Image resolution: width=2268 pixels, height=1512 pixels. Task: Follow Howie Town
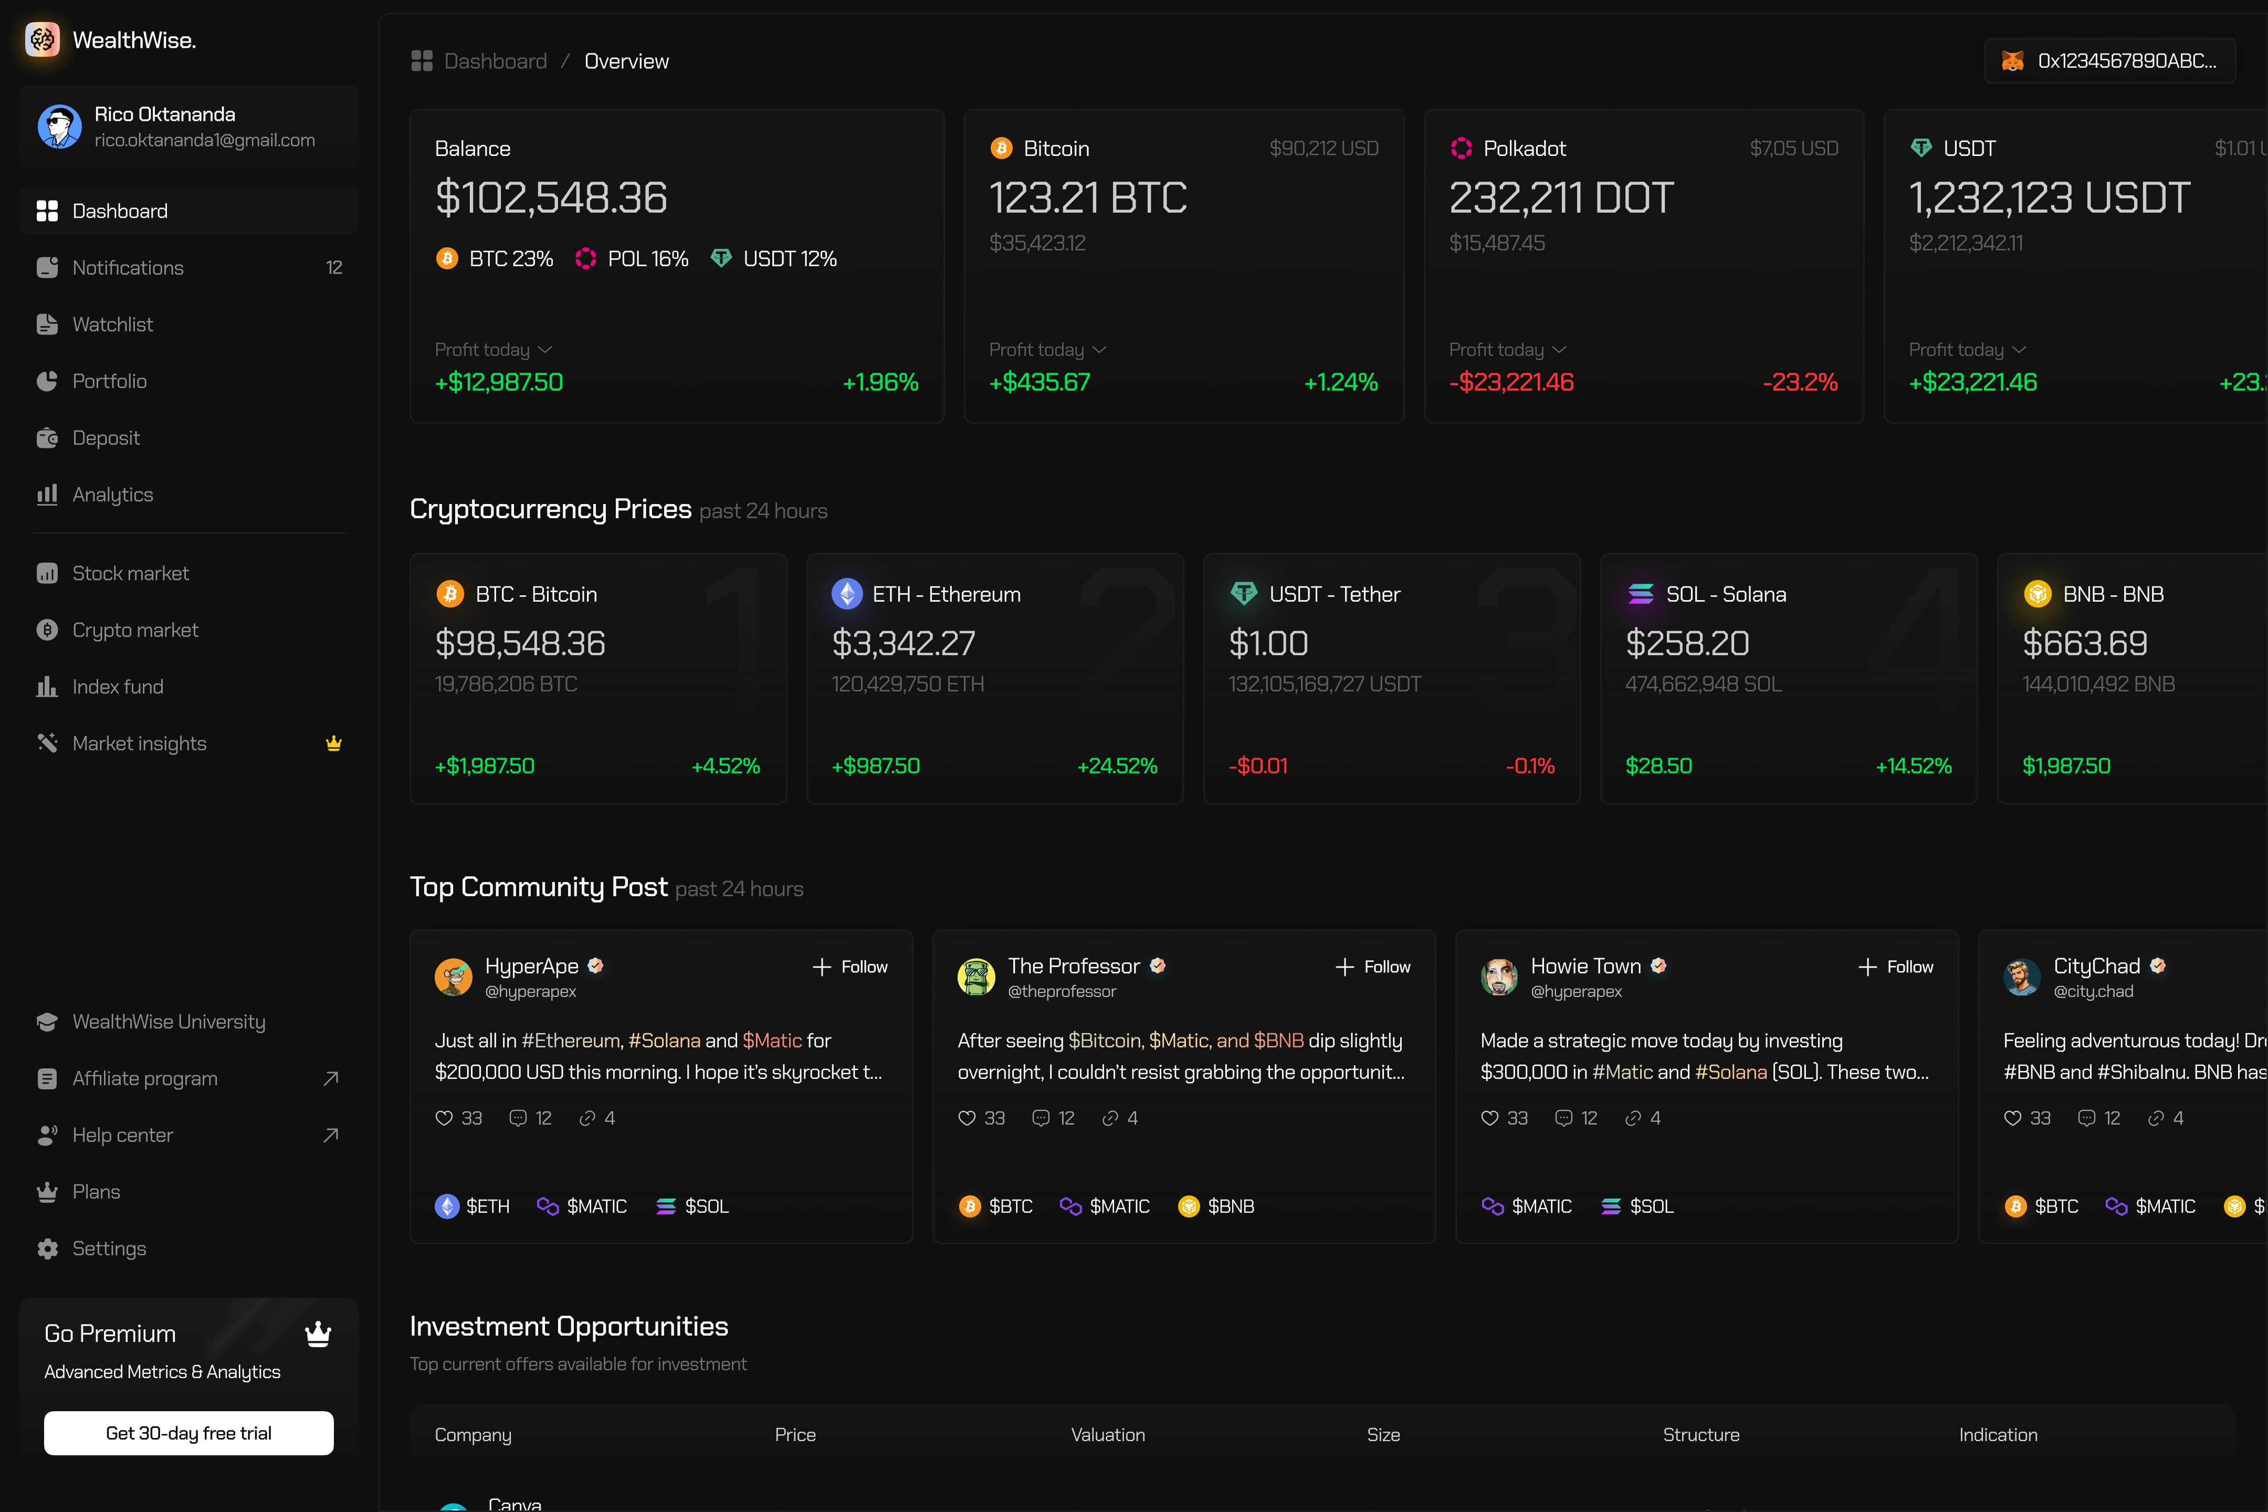[x=1895, y=966]
